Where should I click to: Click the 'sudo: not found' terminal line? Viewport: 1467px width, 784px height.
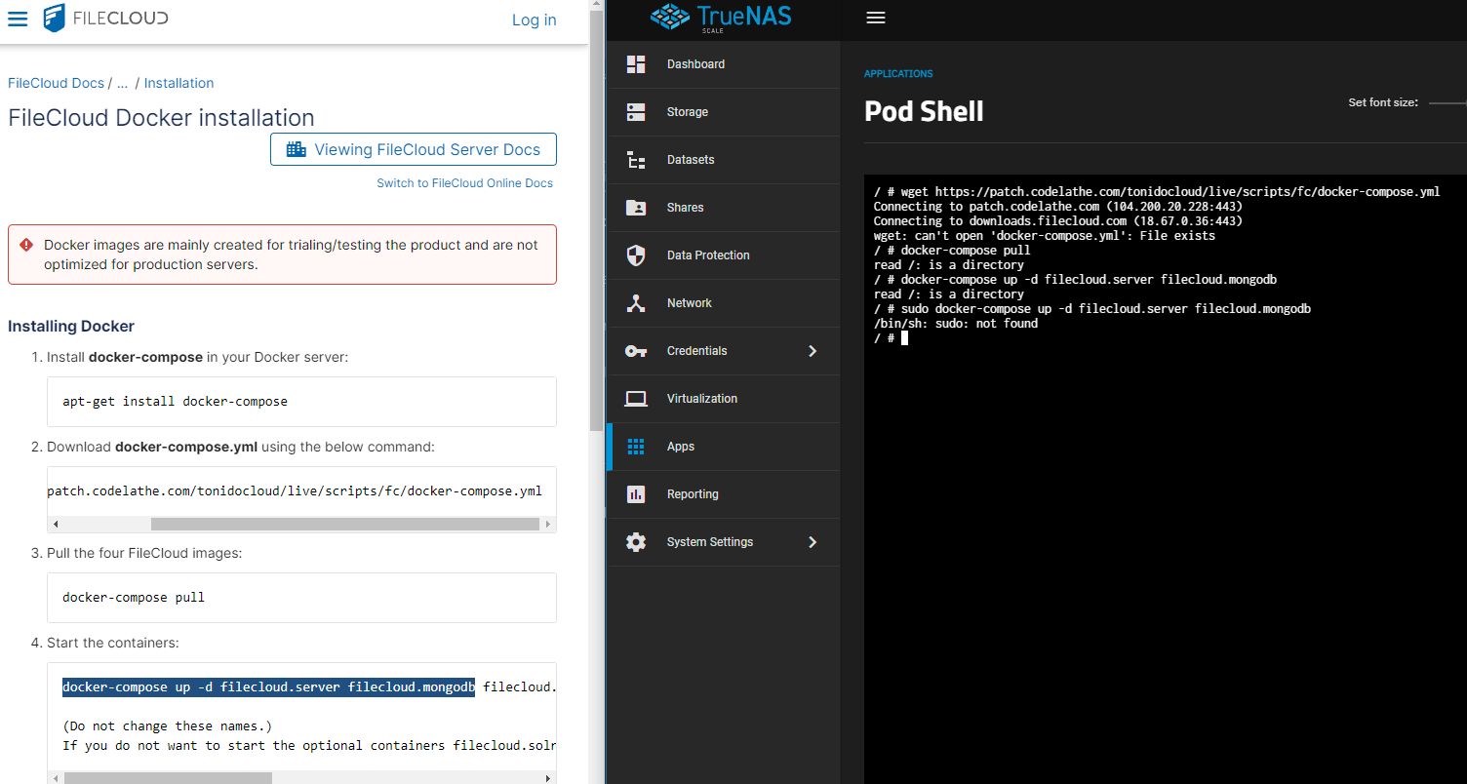(x=956, y=324)
